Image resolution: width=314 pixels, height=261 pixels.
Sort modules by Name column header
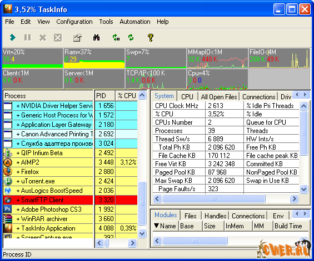166,226
